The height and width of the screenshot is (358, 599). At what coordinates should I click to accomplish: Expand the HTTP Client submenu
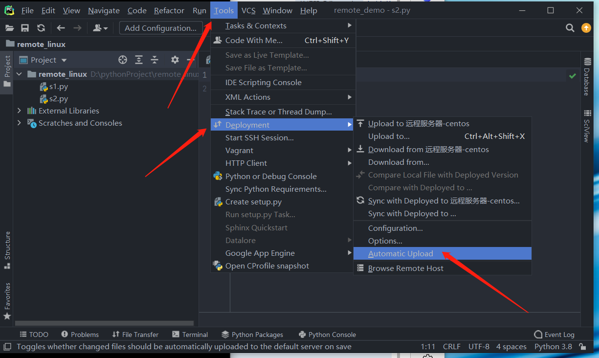click(283, 163)
